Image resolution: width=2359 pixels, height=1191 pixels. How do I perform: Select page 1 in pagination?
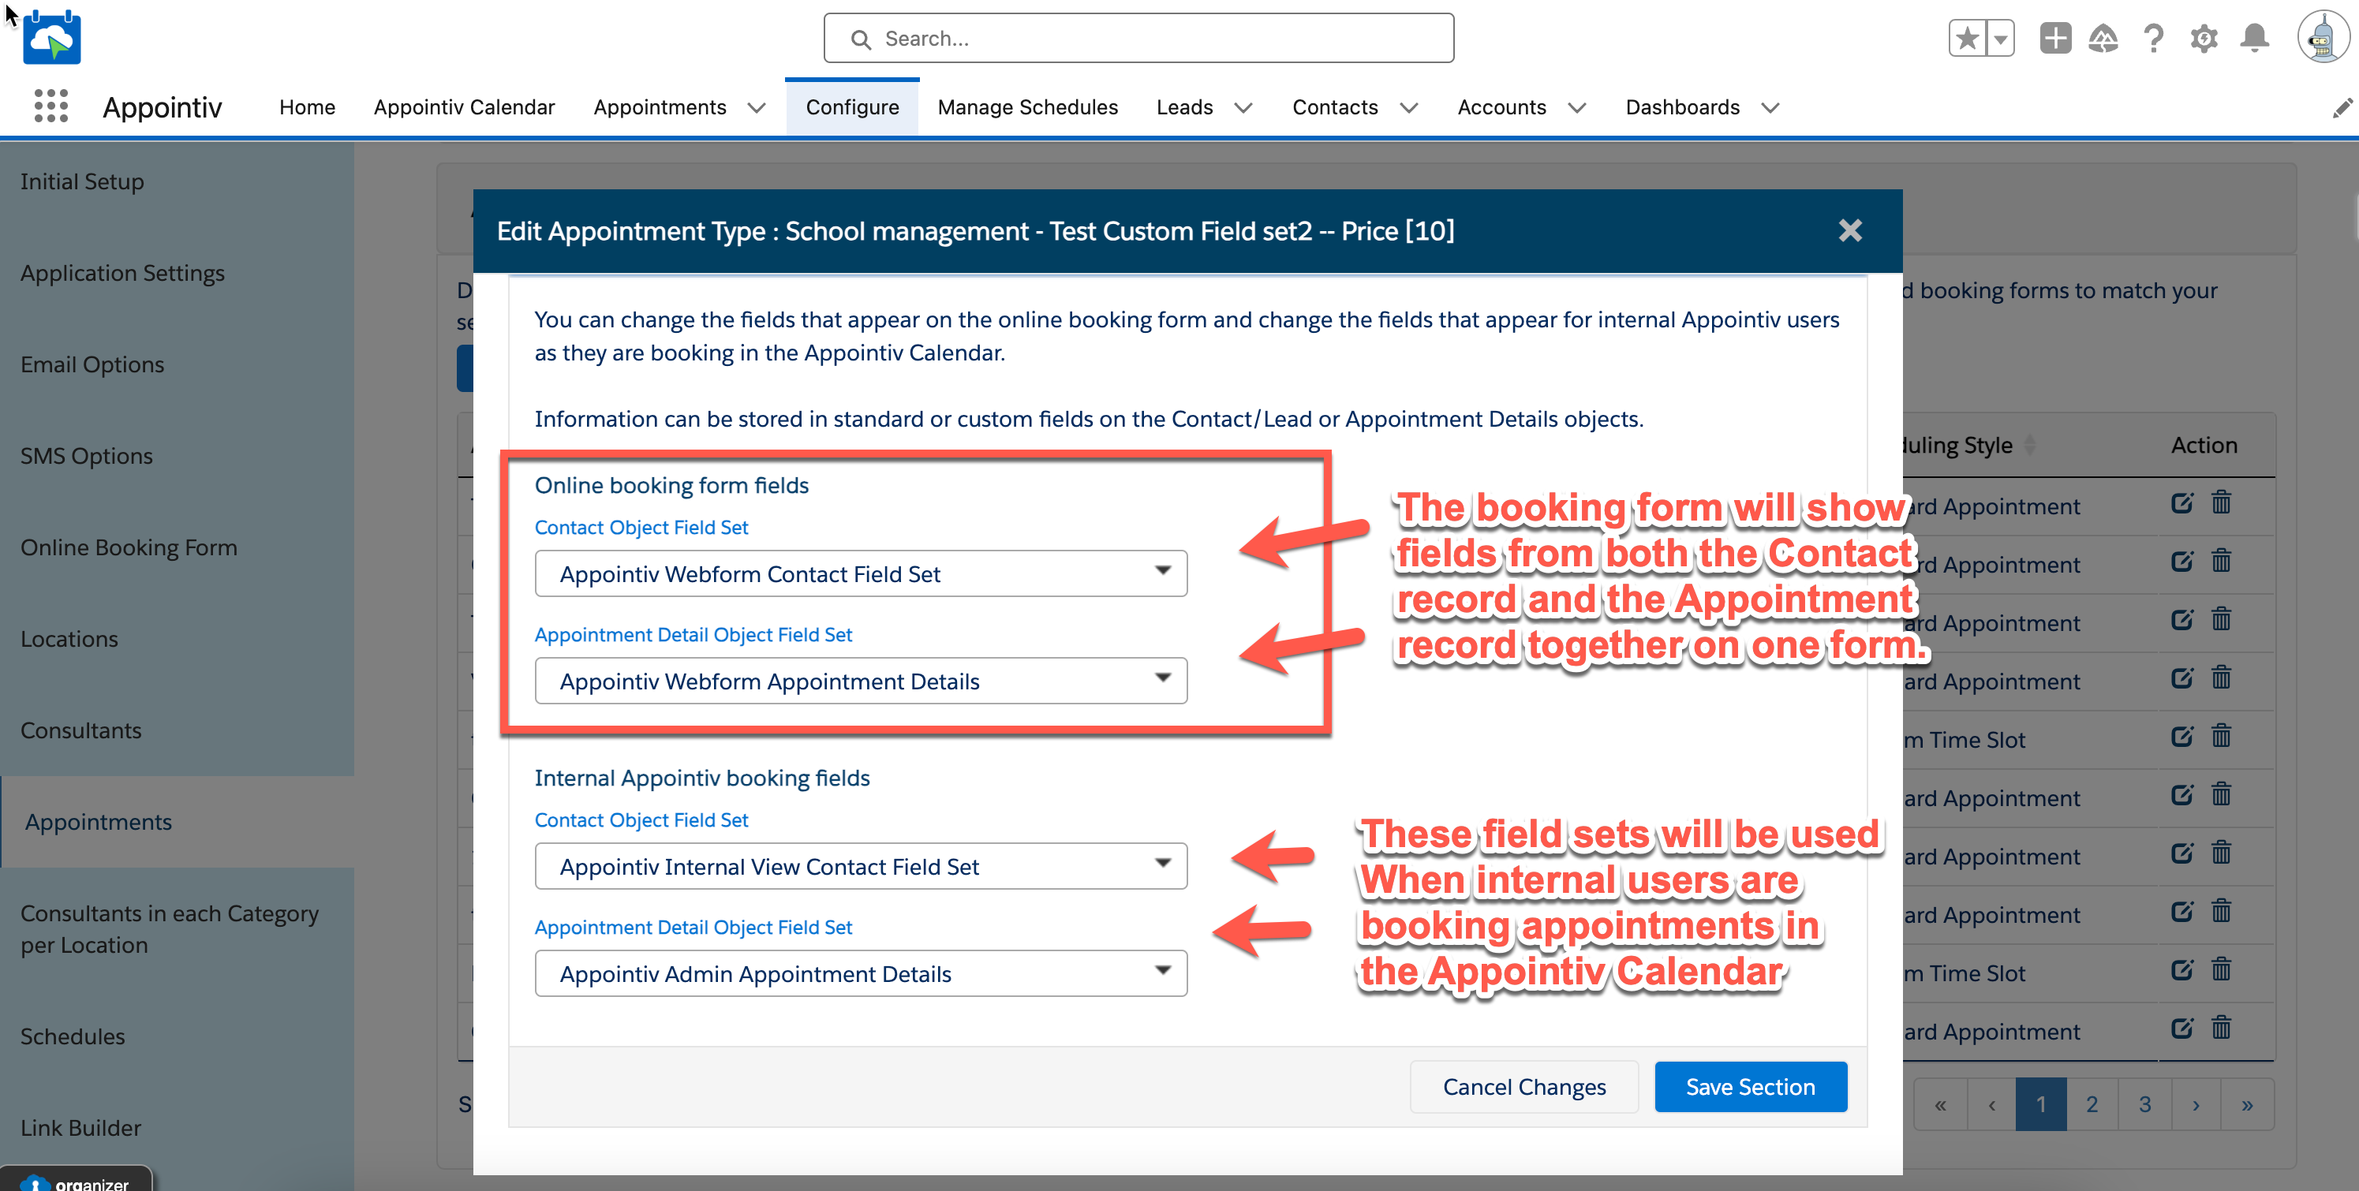tap(2041, 1105)
